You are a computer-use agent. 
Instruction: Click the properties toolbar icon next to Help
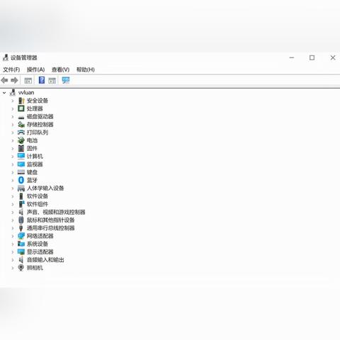tap(52, 81)
